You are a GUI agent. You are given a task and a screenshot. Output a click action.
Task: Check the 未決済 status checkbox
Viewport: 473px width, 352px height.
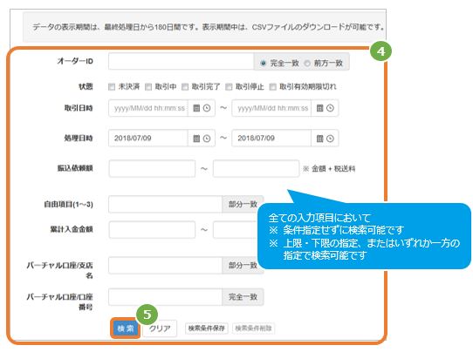click(112, 87)
